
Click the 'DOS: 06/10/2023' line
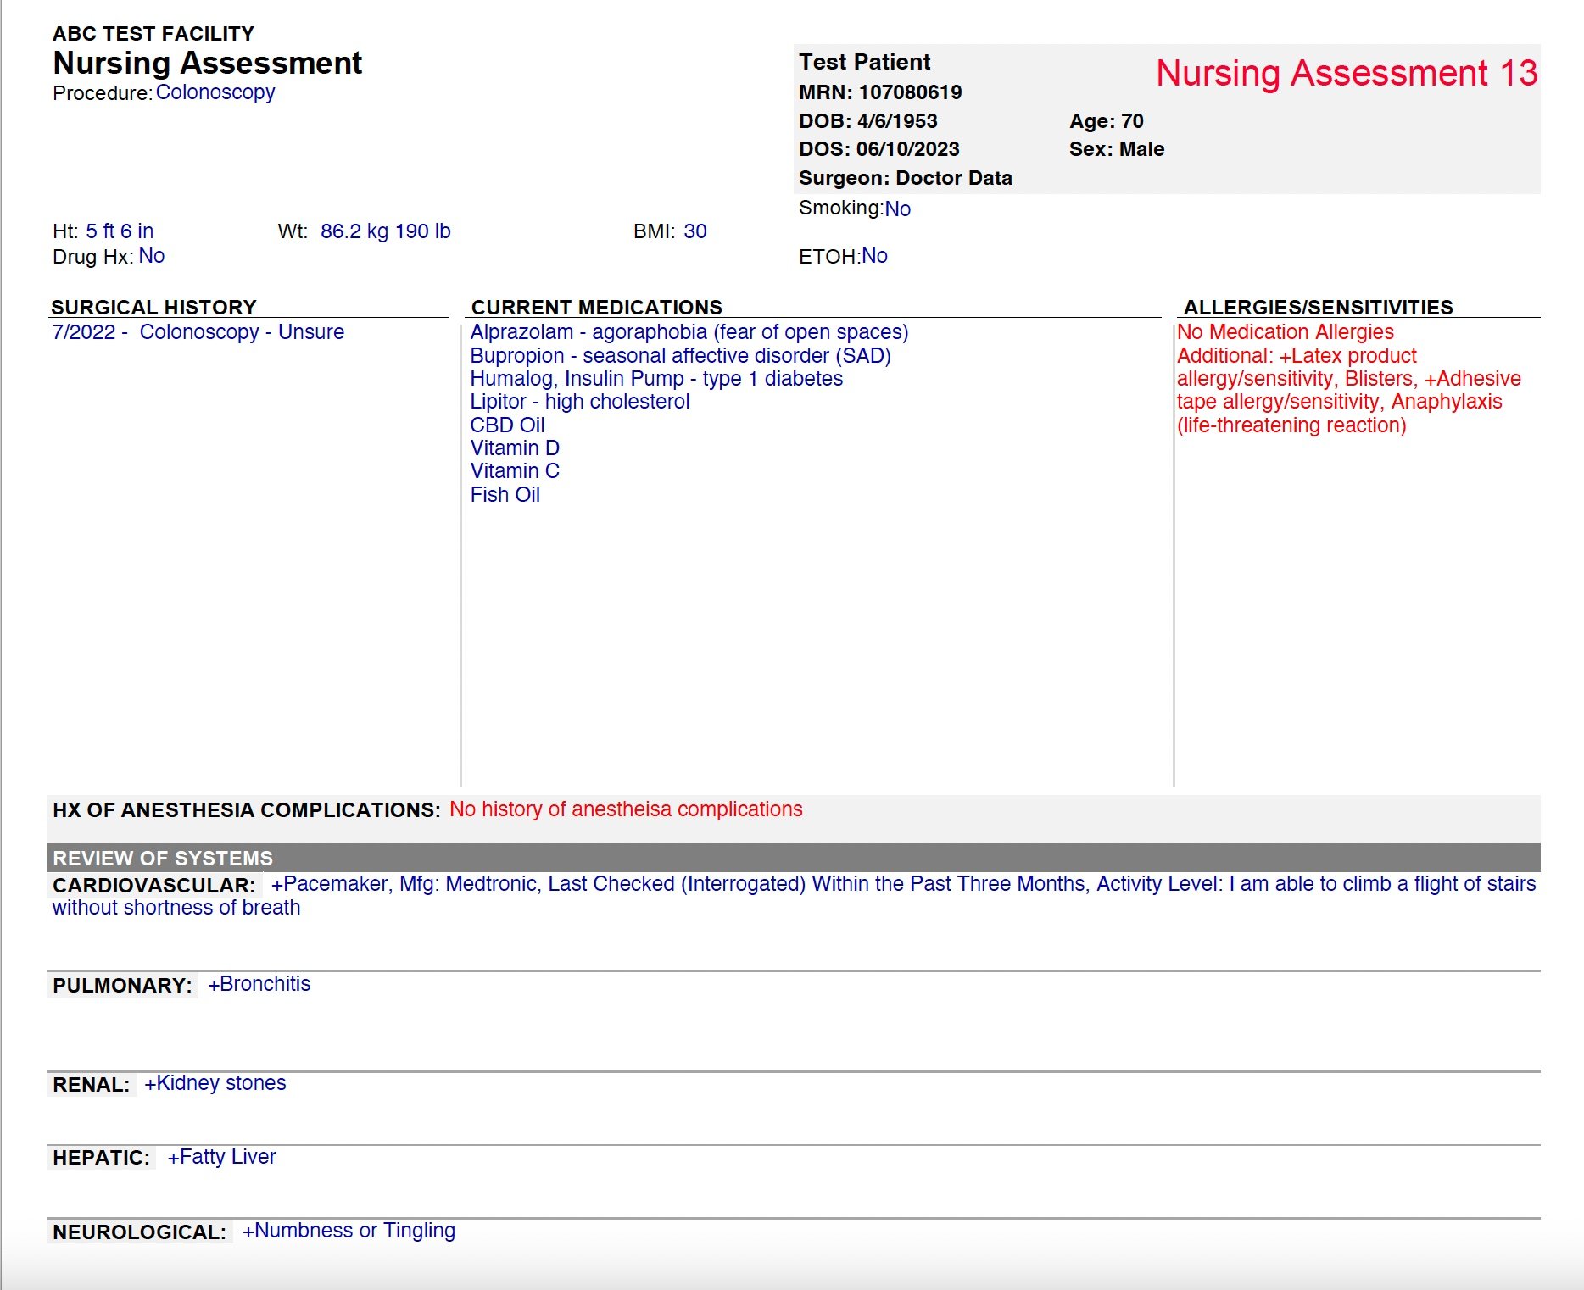tap(878, 149)
